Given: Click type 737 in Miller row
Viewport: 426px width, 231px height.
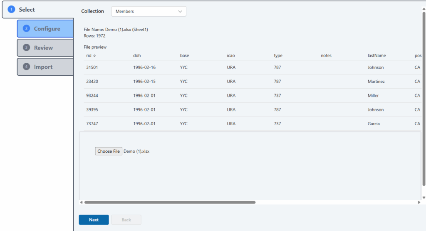Looking at the screenshot, I should (x=277, y=96).
